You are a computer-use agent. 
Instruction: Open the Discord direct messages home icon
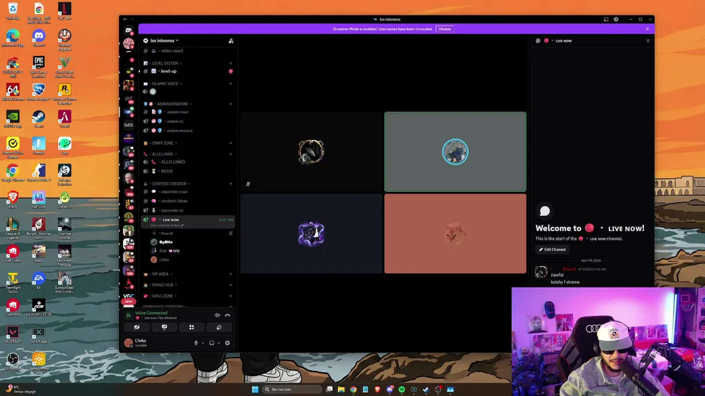point(128,30)
